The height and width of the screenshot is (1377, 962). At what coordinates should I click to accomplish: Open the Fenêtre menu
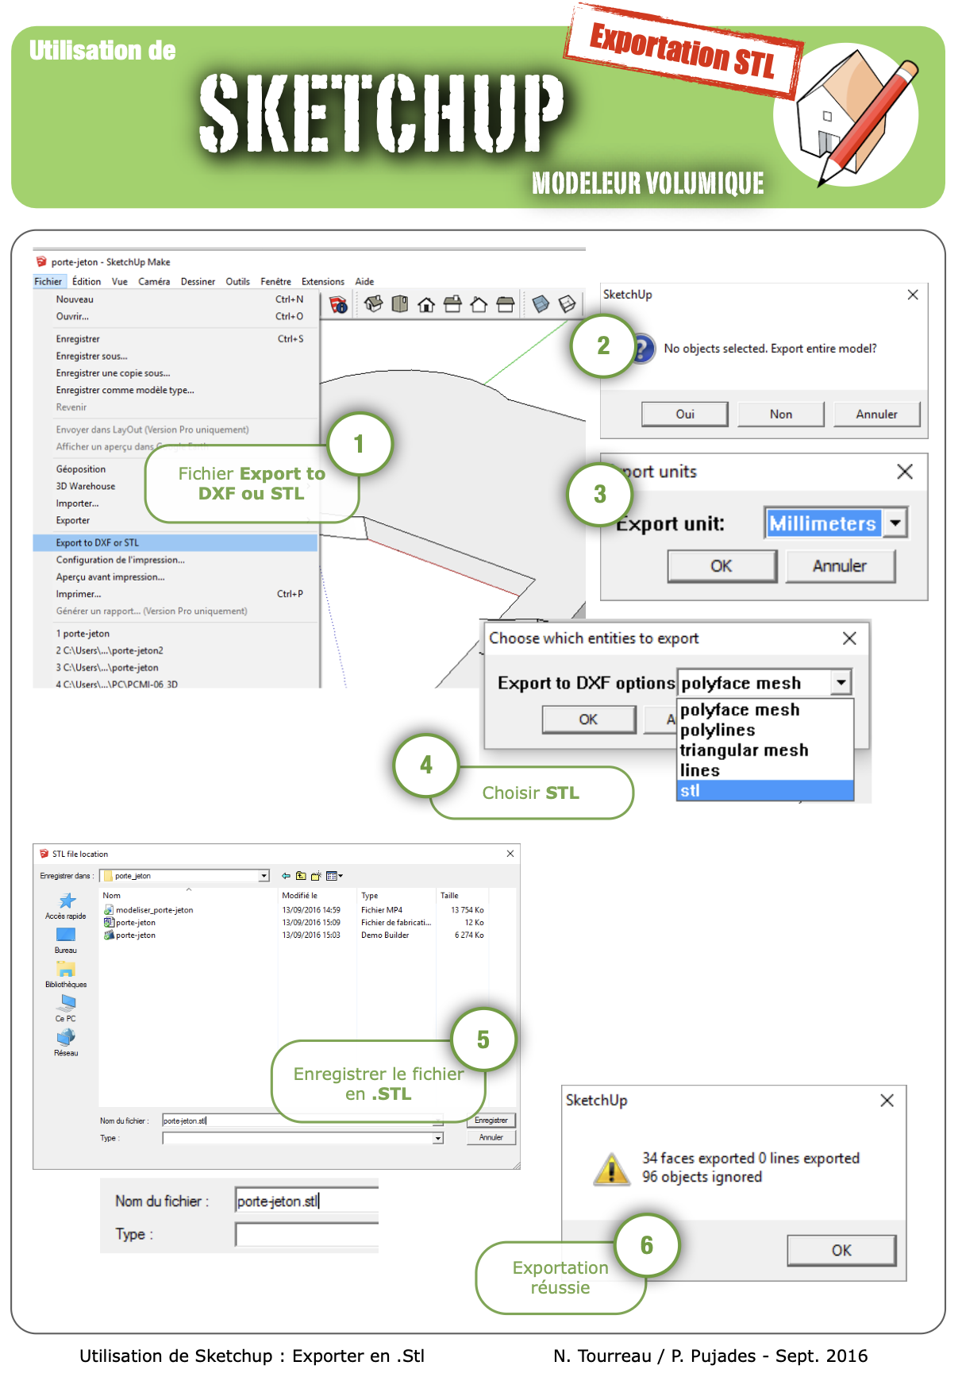point(275,282)
